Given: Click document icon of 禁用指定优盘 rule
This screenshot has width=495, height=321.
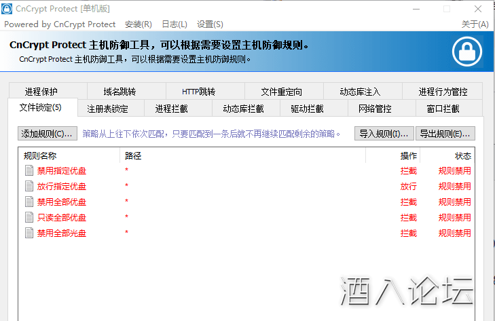Looking at the screenshot, I should coord(29,170).
